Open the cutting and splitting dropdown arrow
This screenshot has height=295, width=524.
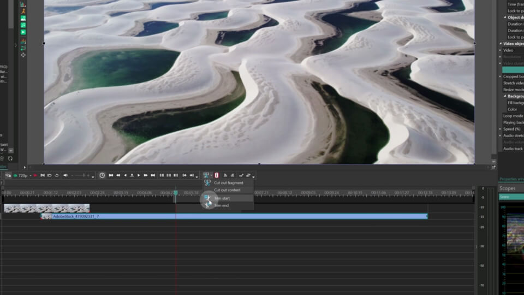211,175
